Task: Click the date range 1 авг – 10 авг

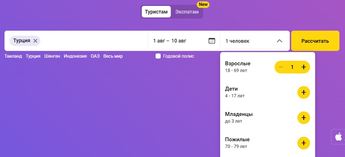Action: click(169, 41)
